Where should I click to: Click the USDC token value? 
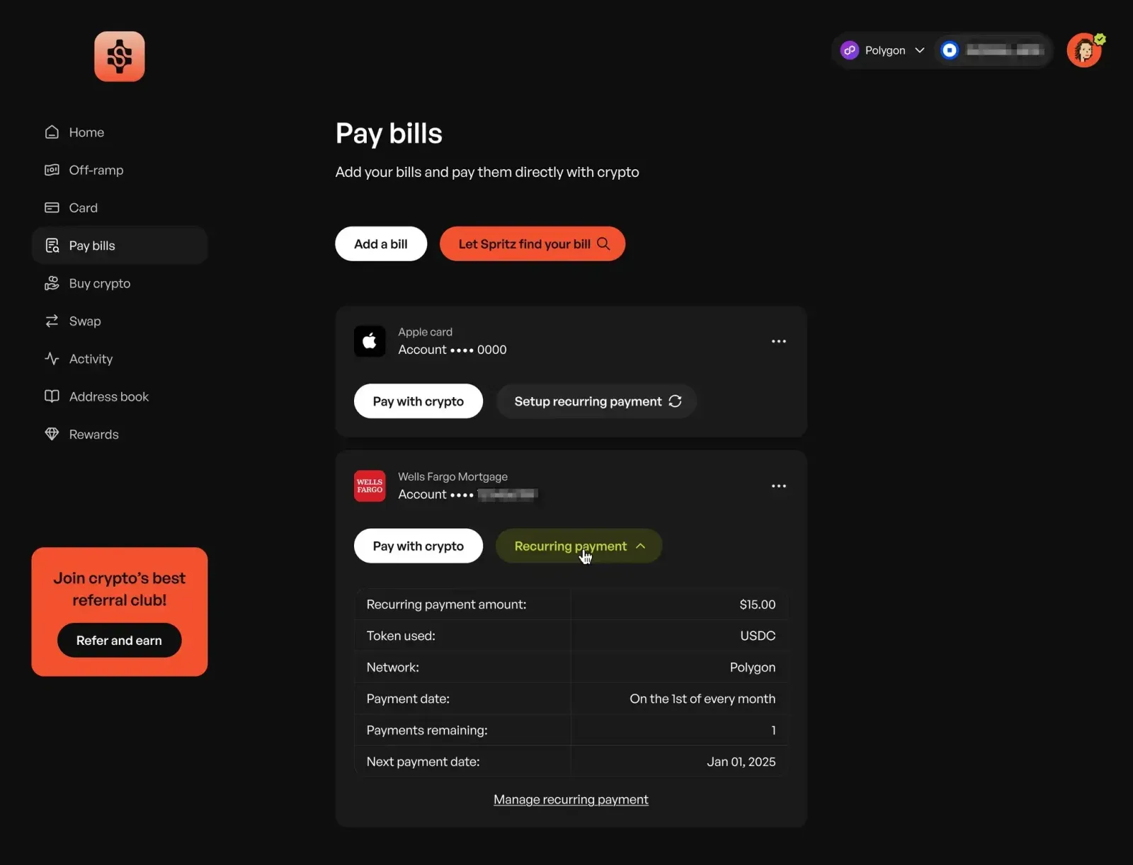click(758, 636)
